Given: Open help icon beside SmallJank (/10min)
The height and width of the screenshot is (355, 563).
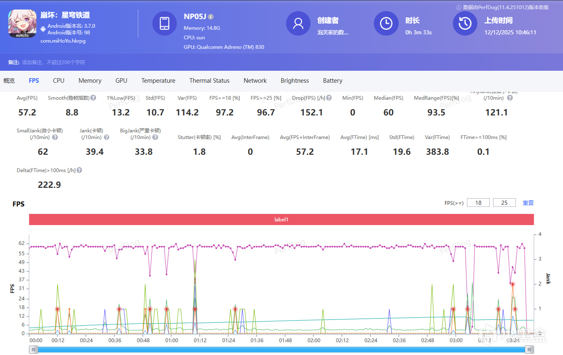Looking at the screenshot, I should point(55,137).
